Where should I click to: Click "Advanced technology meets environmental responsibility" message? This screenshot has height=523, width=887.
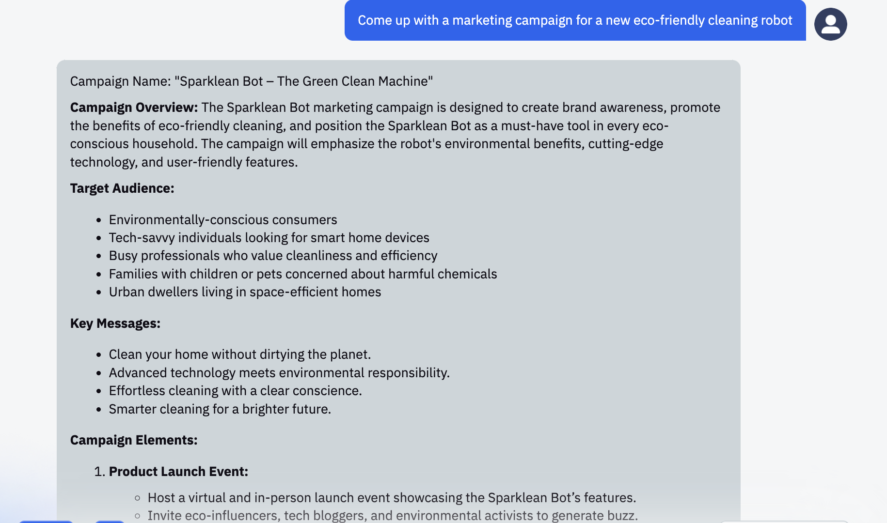279,373
